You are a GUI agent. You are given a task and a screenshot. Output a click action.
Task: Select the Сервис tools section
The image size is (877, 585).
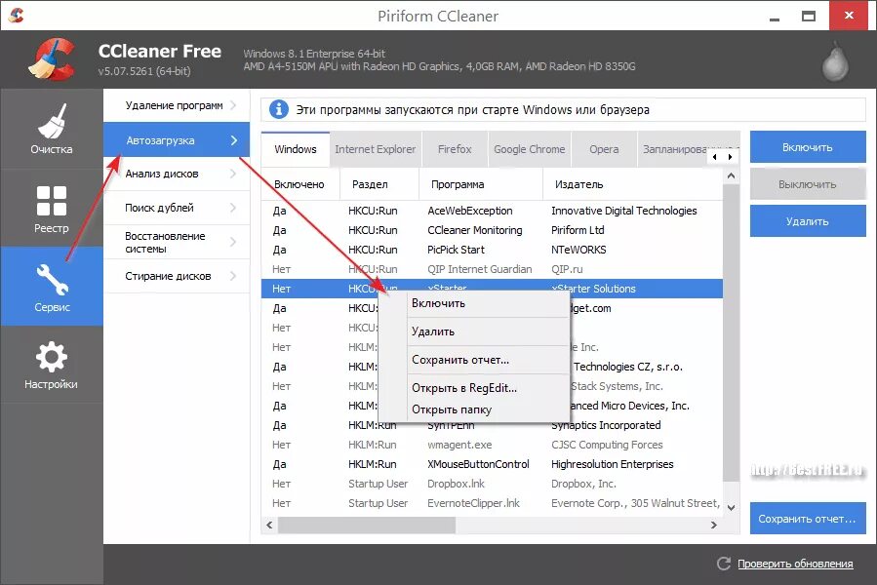pos(52,287)
